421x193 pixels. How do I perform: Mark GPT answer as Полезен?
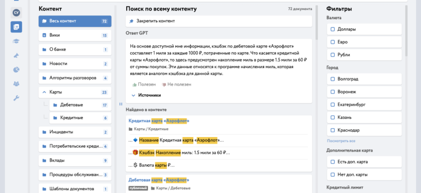pos(144,84)
